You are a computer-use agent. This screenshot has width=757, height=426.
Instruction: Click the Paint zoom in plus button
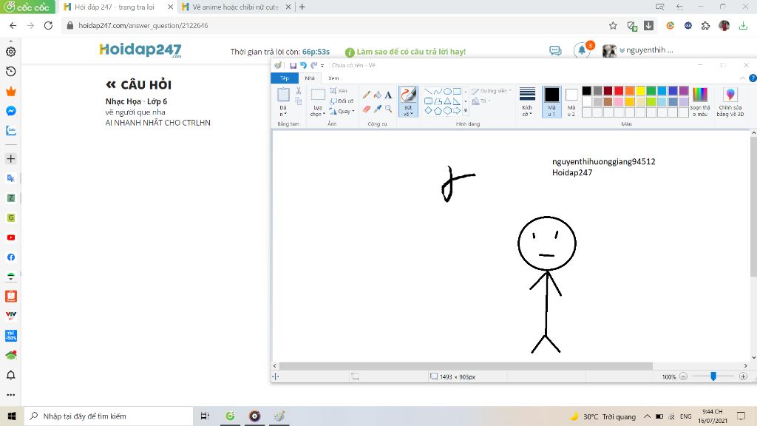tap(743, 376)
